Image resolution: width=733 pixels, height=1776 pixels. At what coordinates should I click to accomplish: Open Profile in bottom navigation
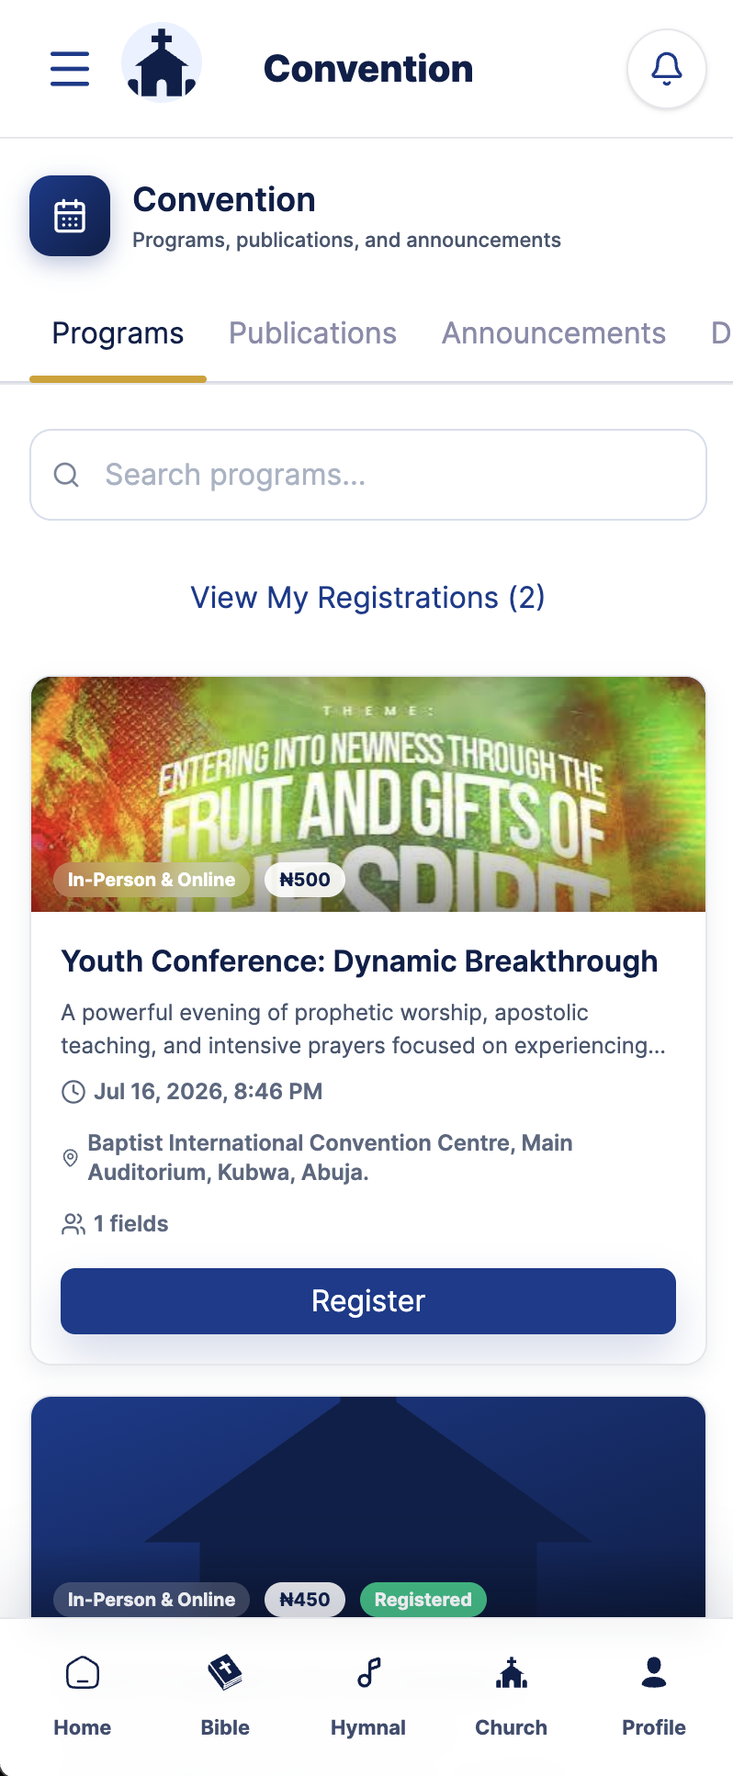(654, 1696)
